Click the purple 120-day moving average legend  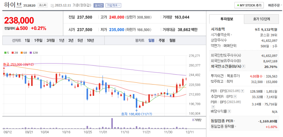(34, 53)
